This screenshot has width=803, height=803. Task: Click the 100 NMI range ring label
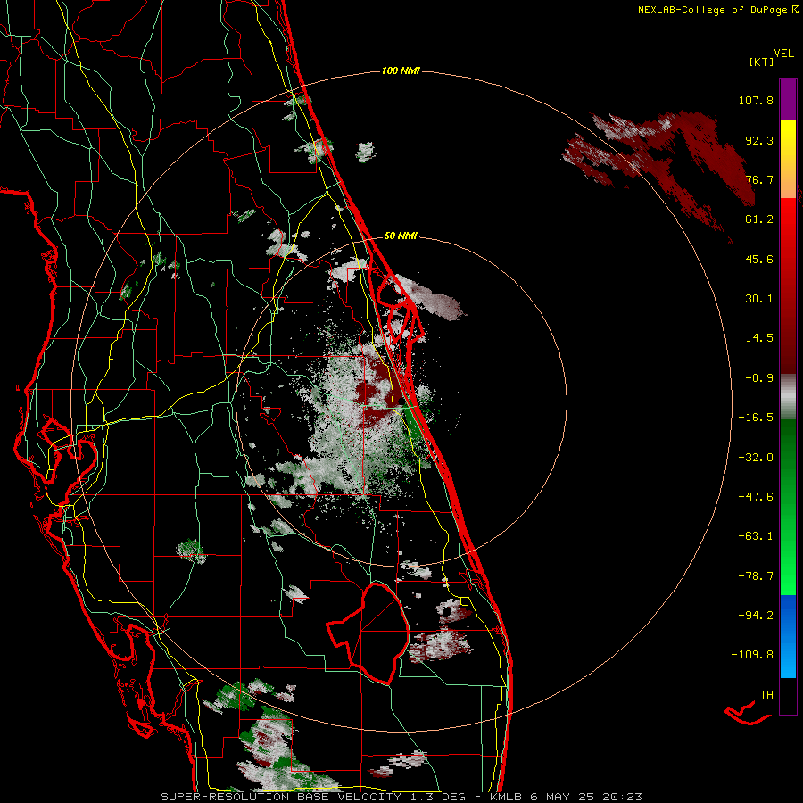click(401, 70)
